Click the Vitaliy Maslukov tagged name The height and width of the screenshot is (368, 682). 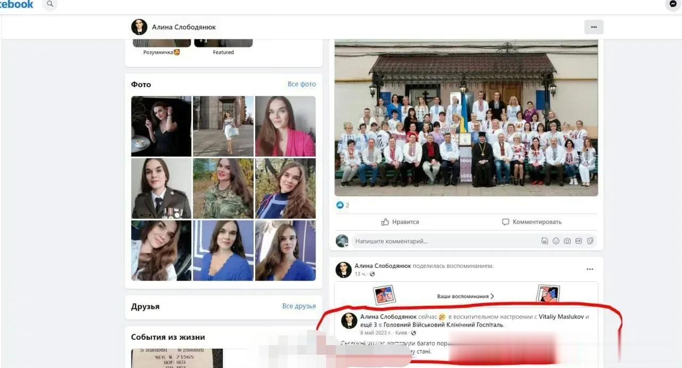pyautogui.click(x=561, y=317)
